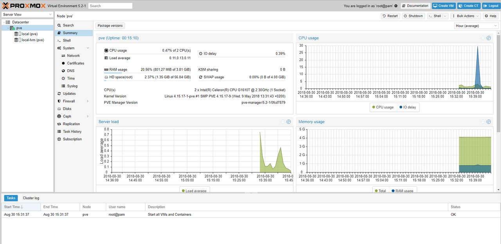Screen dimensions: 501x244
Task: Sort by Start Time column header
Action: tap(21, 207)
